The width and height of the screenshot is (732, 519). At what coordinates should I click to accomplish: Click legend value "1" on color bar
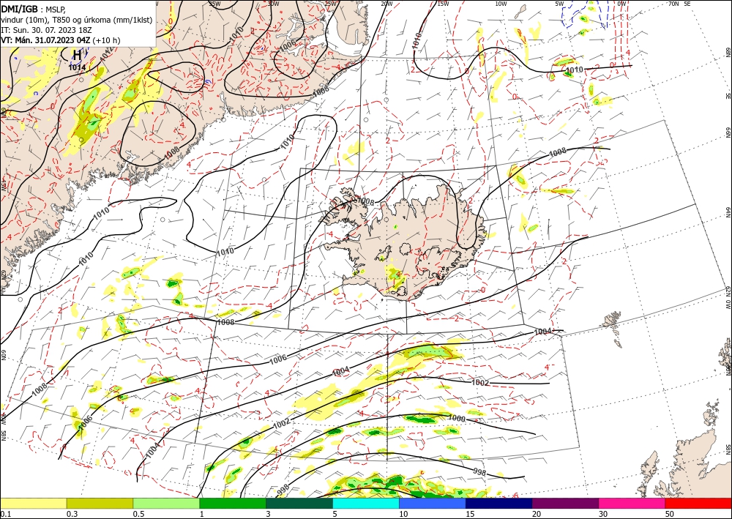click(202, 514)
